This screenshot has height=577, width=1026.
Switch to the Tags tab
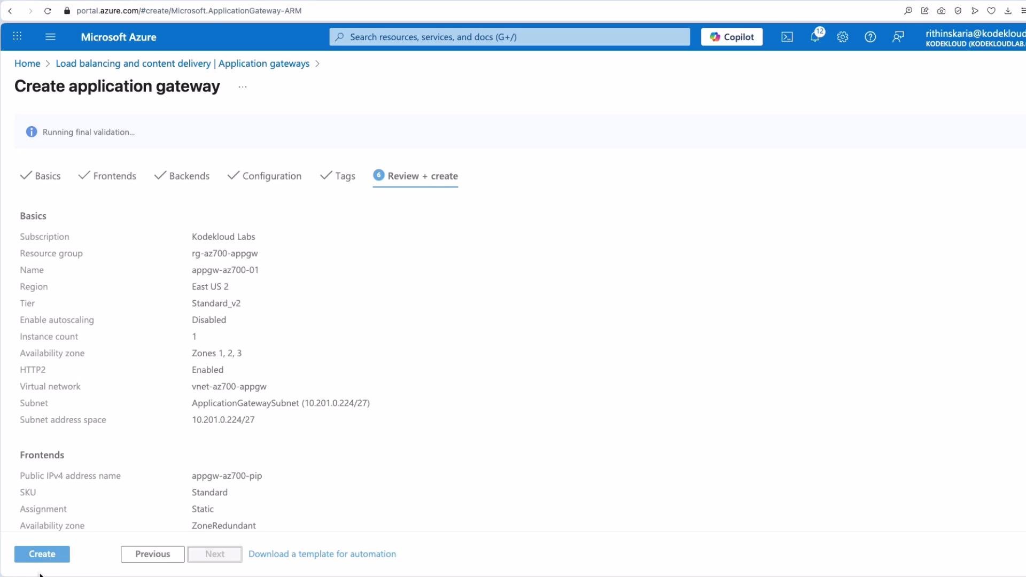pyautogui.click(x=338, y=176)
